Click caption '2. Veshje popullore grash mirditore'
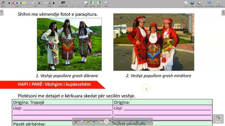 pos(159,76)
